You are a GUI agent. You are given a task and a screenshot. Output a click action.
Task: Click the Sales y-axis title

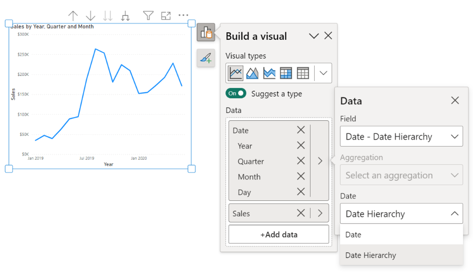click(13, 94)
